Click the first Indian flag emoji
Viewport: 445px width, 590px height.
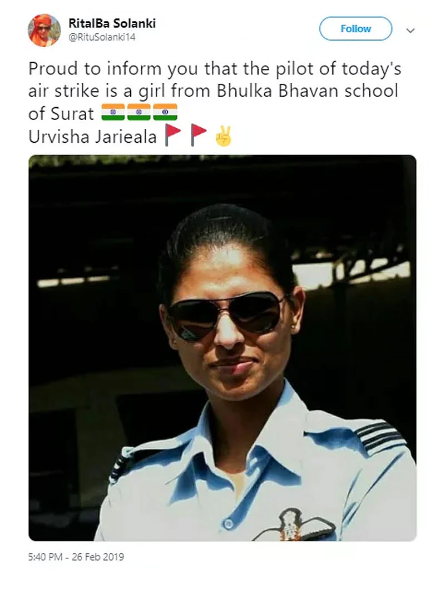coord(113,112)
